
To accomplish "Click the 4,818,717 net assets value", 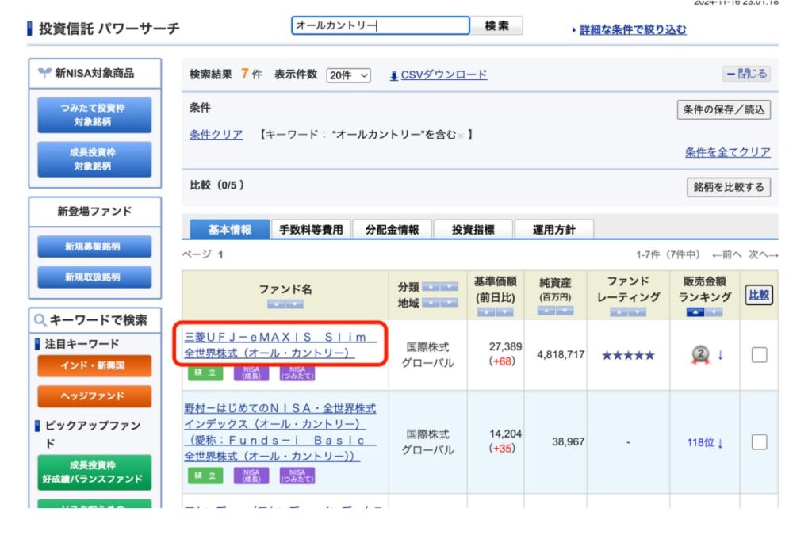I will tap(561, 355).
